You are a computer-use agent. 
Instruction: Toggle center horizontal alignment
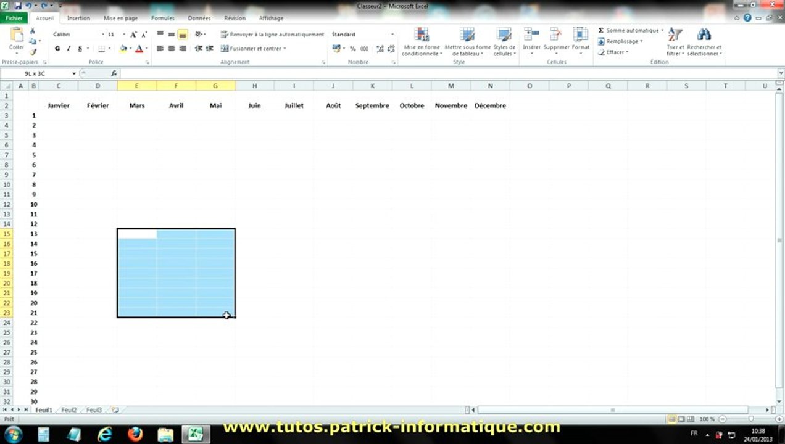(171, 48)
